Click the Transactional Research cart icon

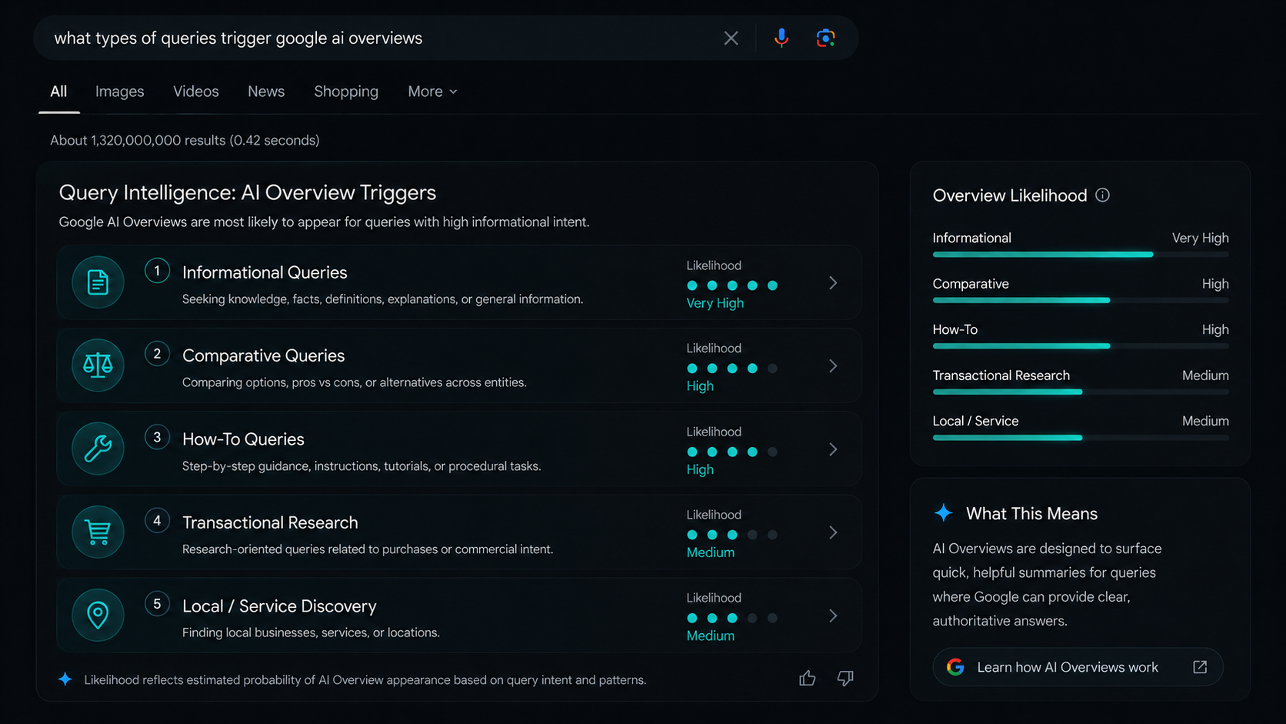click(x=98, y=532)
